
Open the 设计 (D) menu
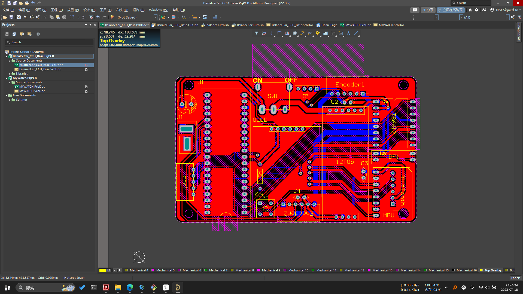tap(89, 10)
